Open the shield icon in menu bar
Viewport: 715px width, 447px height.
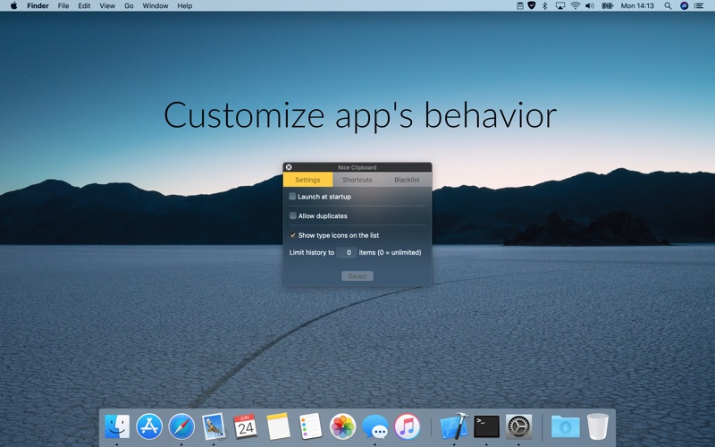pos(533,5)
